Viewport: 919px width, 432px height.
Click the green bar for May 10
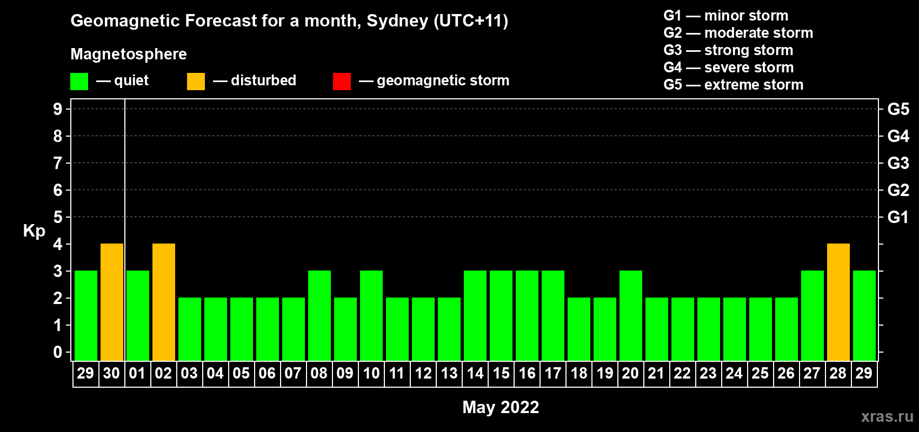tap(371, 315)
